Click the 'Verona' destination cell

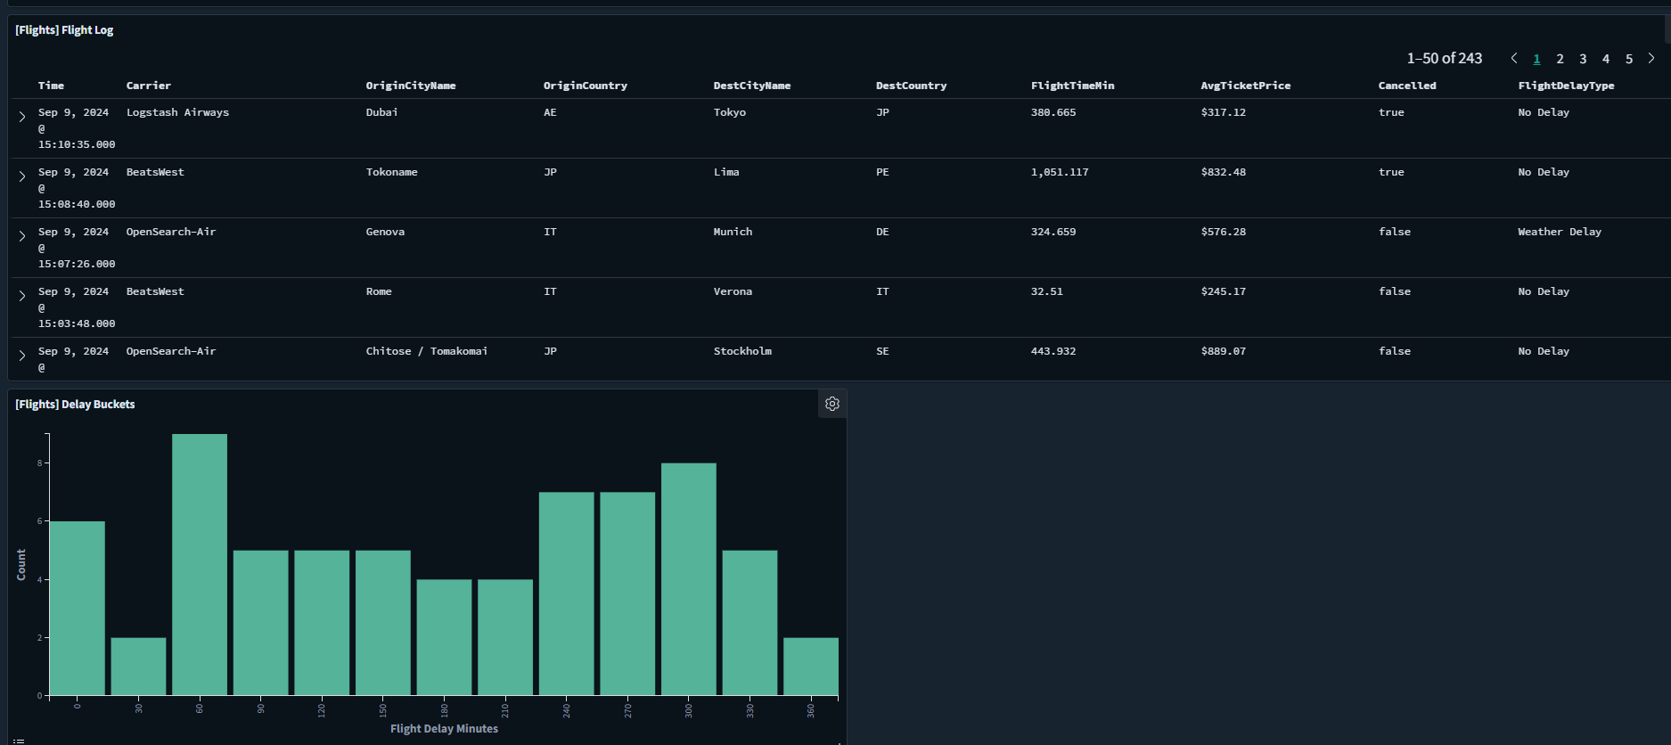pos(733,291)
